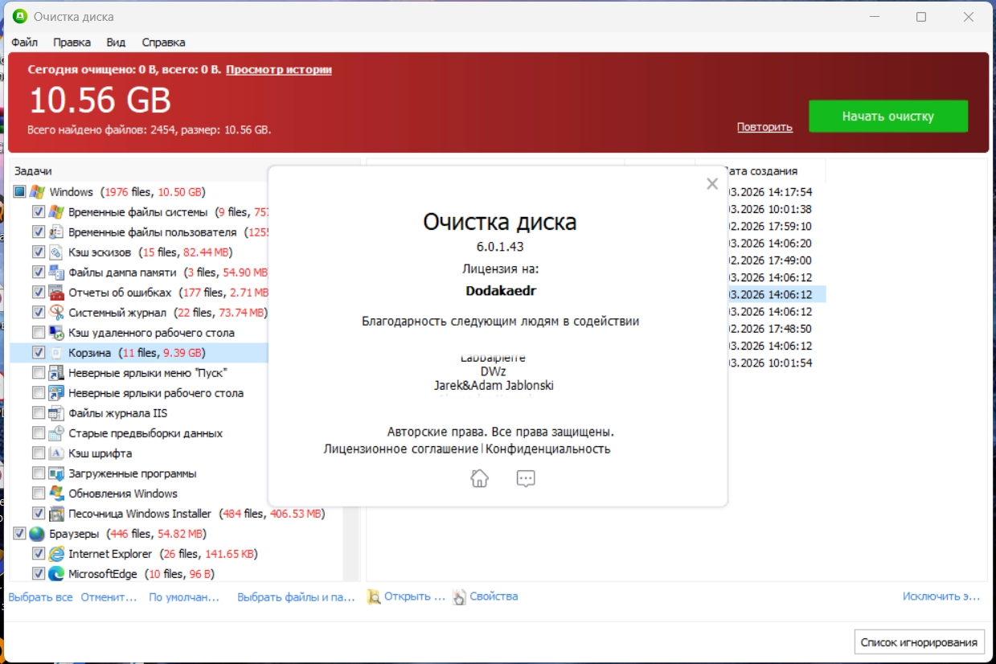Click the Свойства properties icon
Image resolution: width=996 pixels, height=664 pixels.
[x=459, y=596]
